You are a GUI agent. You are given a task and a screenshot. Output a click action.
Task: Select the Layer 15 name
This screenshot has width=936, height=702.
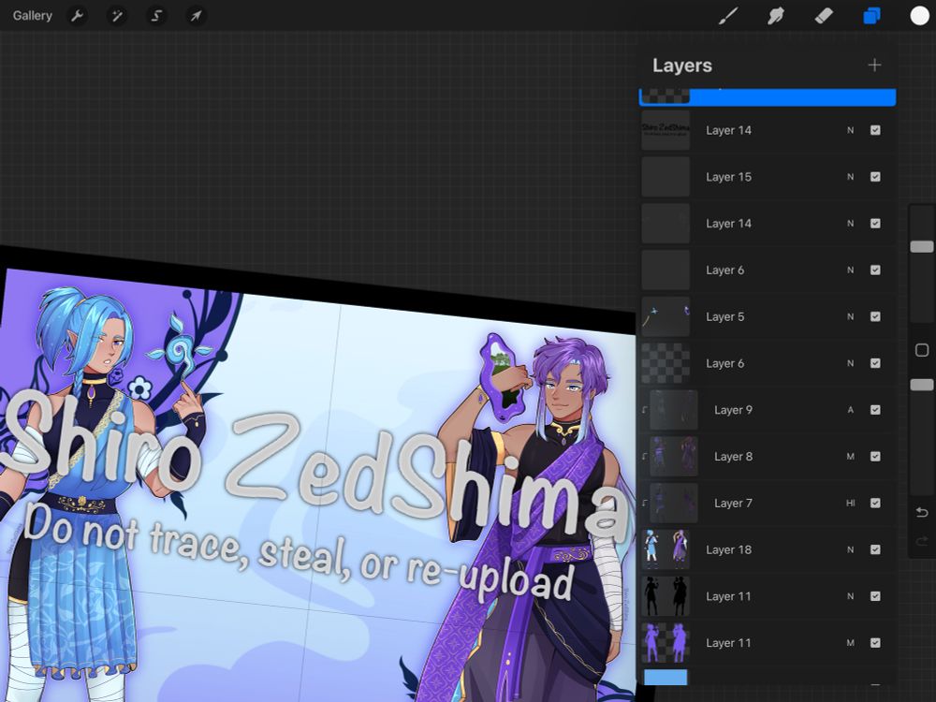(728, 177)
